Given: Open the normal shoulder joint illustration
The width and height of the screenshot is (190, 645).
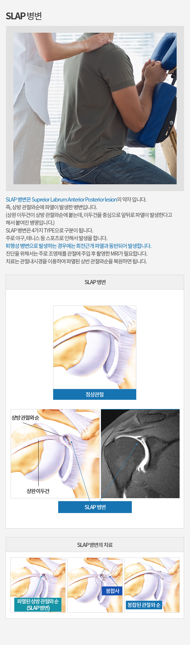Looking at the screenshot, I should [95, 347].
